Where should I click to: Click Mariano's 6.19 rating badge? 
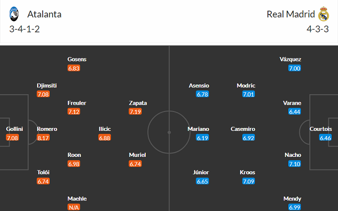202,138
